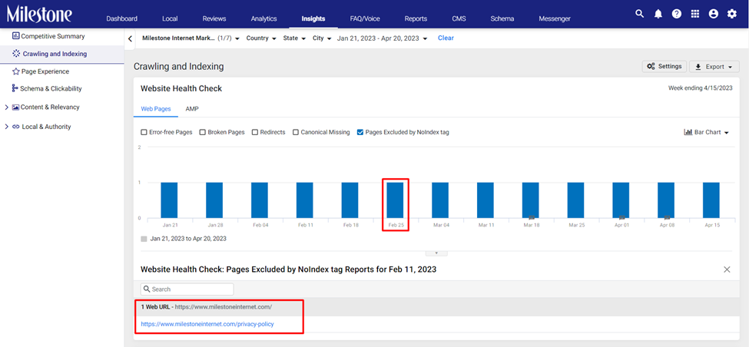Go to the Reports menu
The image size is (749, 347).
click(416, 18)
